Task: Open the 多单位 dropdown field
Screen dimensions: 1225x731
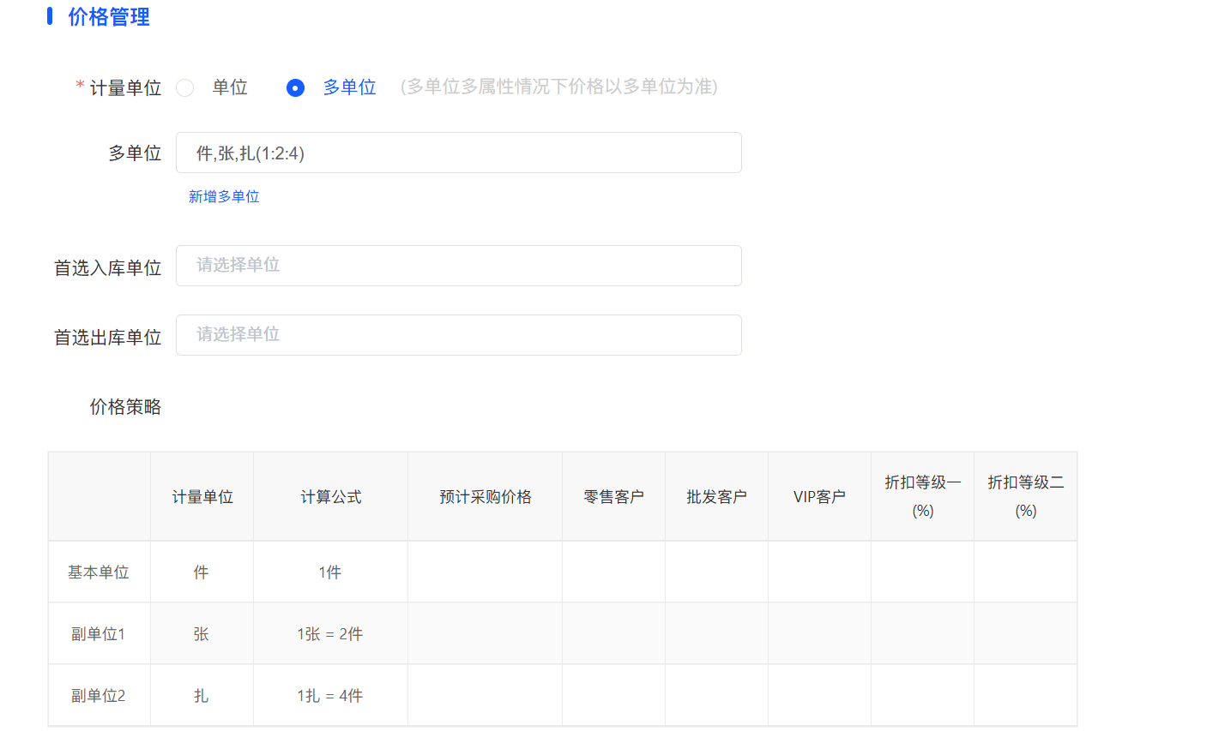Action: (458, 153)
